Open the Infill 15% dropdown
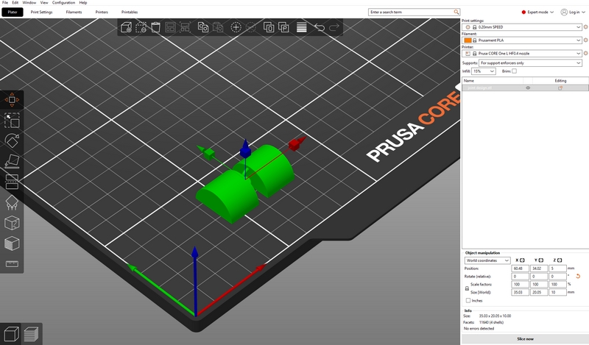 (x=484, y=71)
